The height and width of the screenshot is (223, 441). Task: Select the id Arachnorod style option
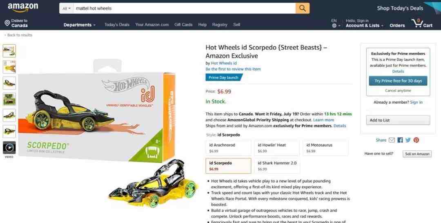[228, 148]
